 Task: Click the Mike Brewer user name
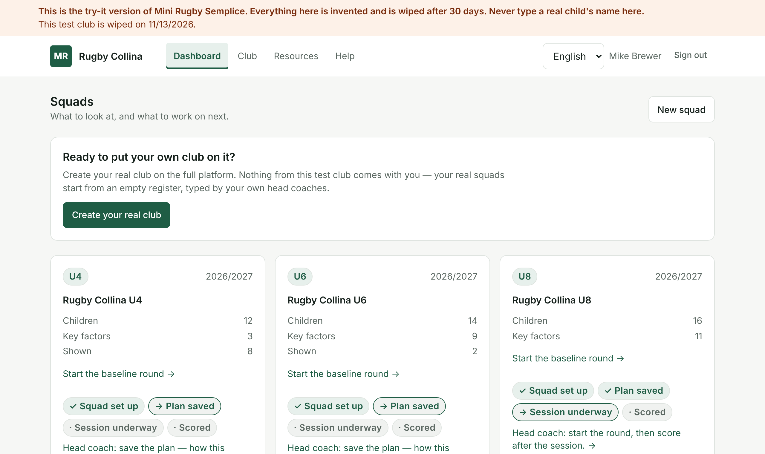635,56
